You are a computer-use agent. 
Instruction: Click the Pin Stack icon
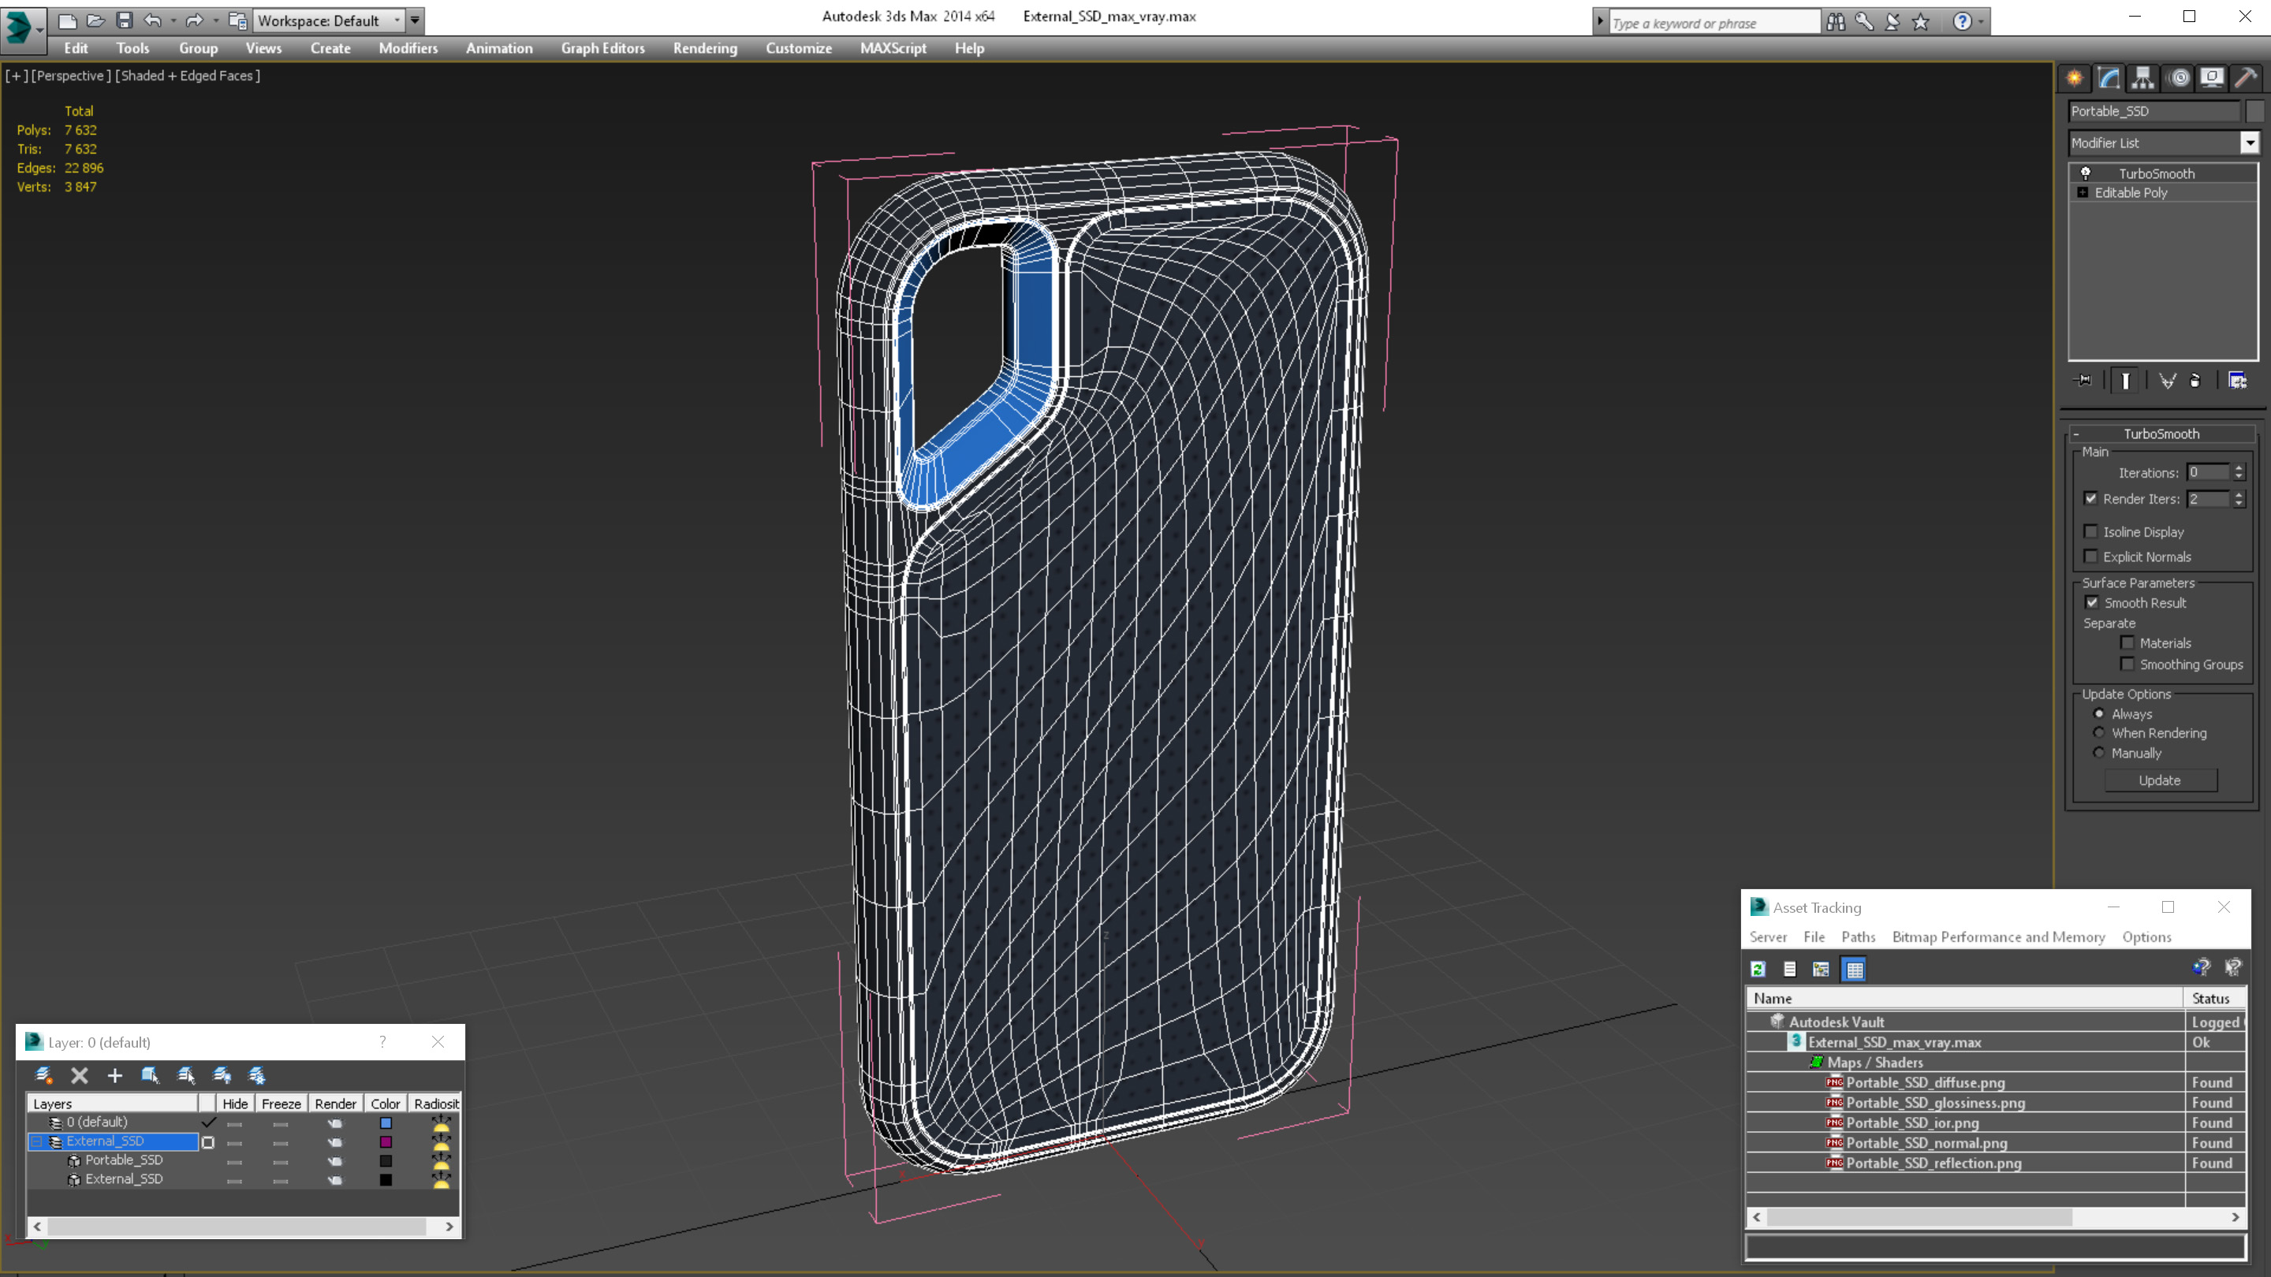(x=2083, y=380)
